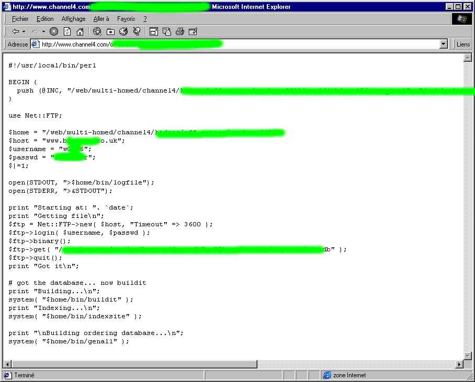Refresh the page using the Refresh icon
475x382 pixels.
pos(67,31)
